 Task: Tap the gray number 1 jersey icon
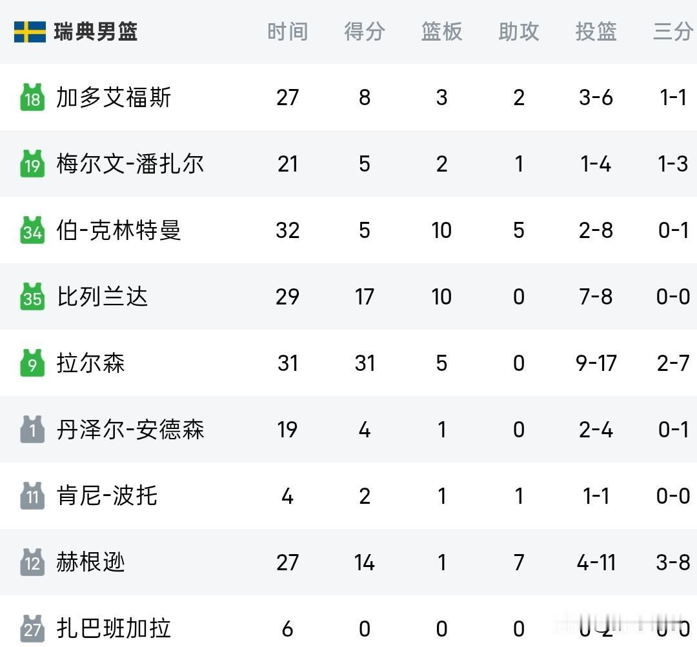tap(32, 429)
